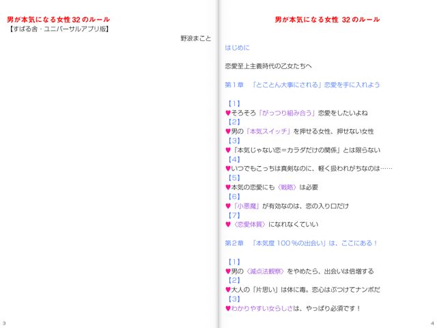Open rule link 「本気スイッチ」

[x=268, y=131]
